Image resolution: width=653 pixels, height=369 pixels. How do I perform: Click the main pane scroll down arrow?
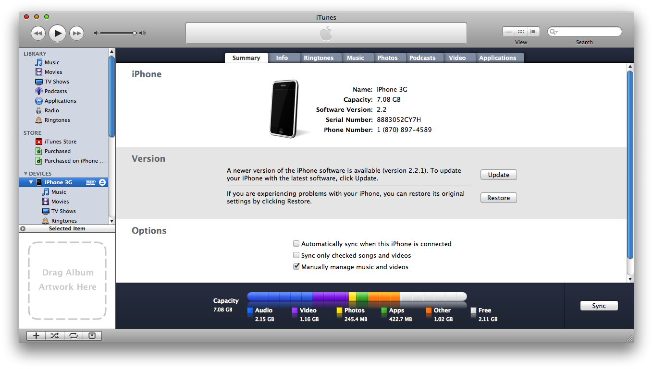click(630, 279)
